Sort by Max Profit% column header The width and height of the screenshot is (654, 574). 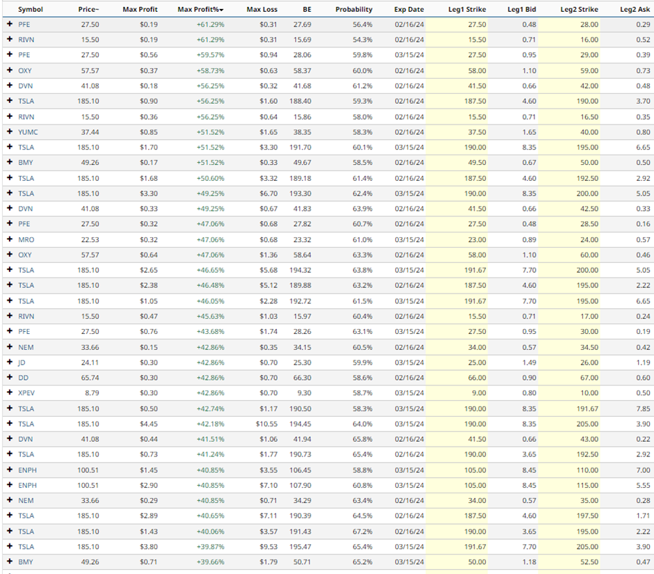[x=200, y=9]
